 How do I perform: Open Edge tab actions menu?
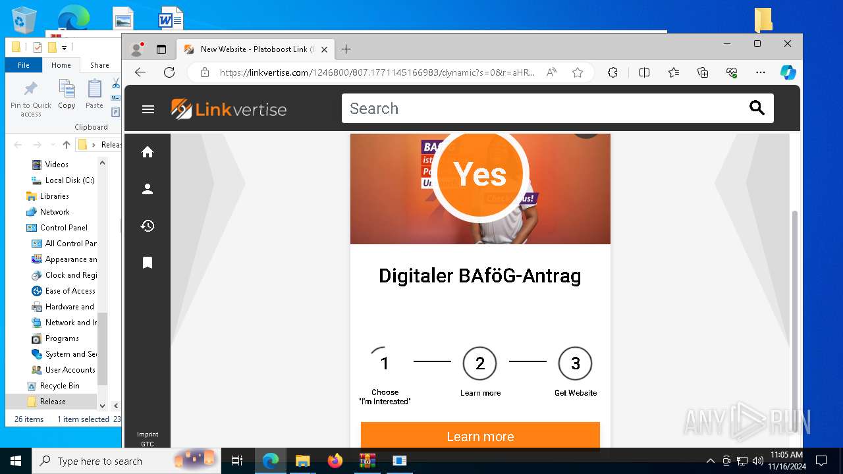[x=161, y=49]
